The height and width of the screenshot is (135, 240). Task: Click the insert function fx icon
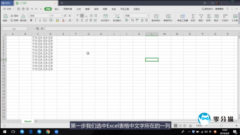[x=42, y=28]
